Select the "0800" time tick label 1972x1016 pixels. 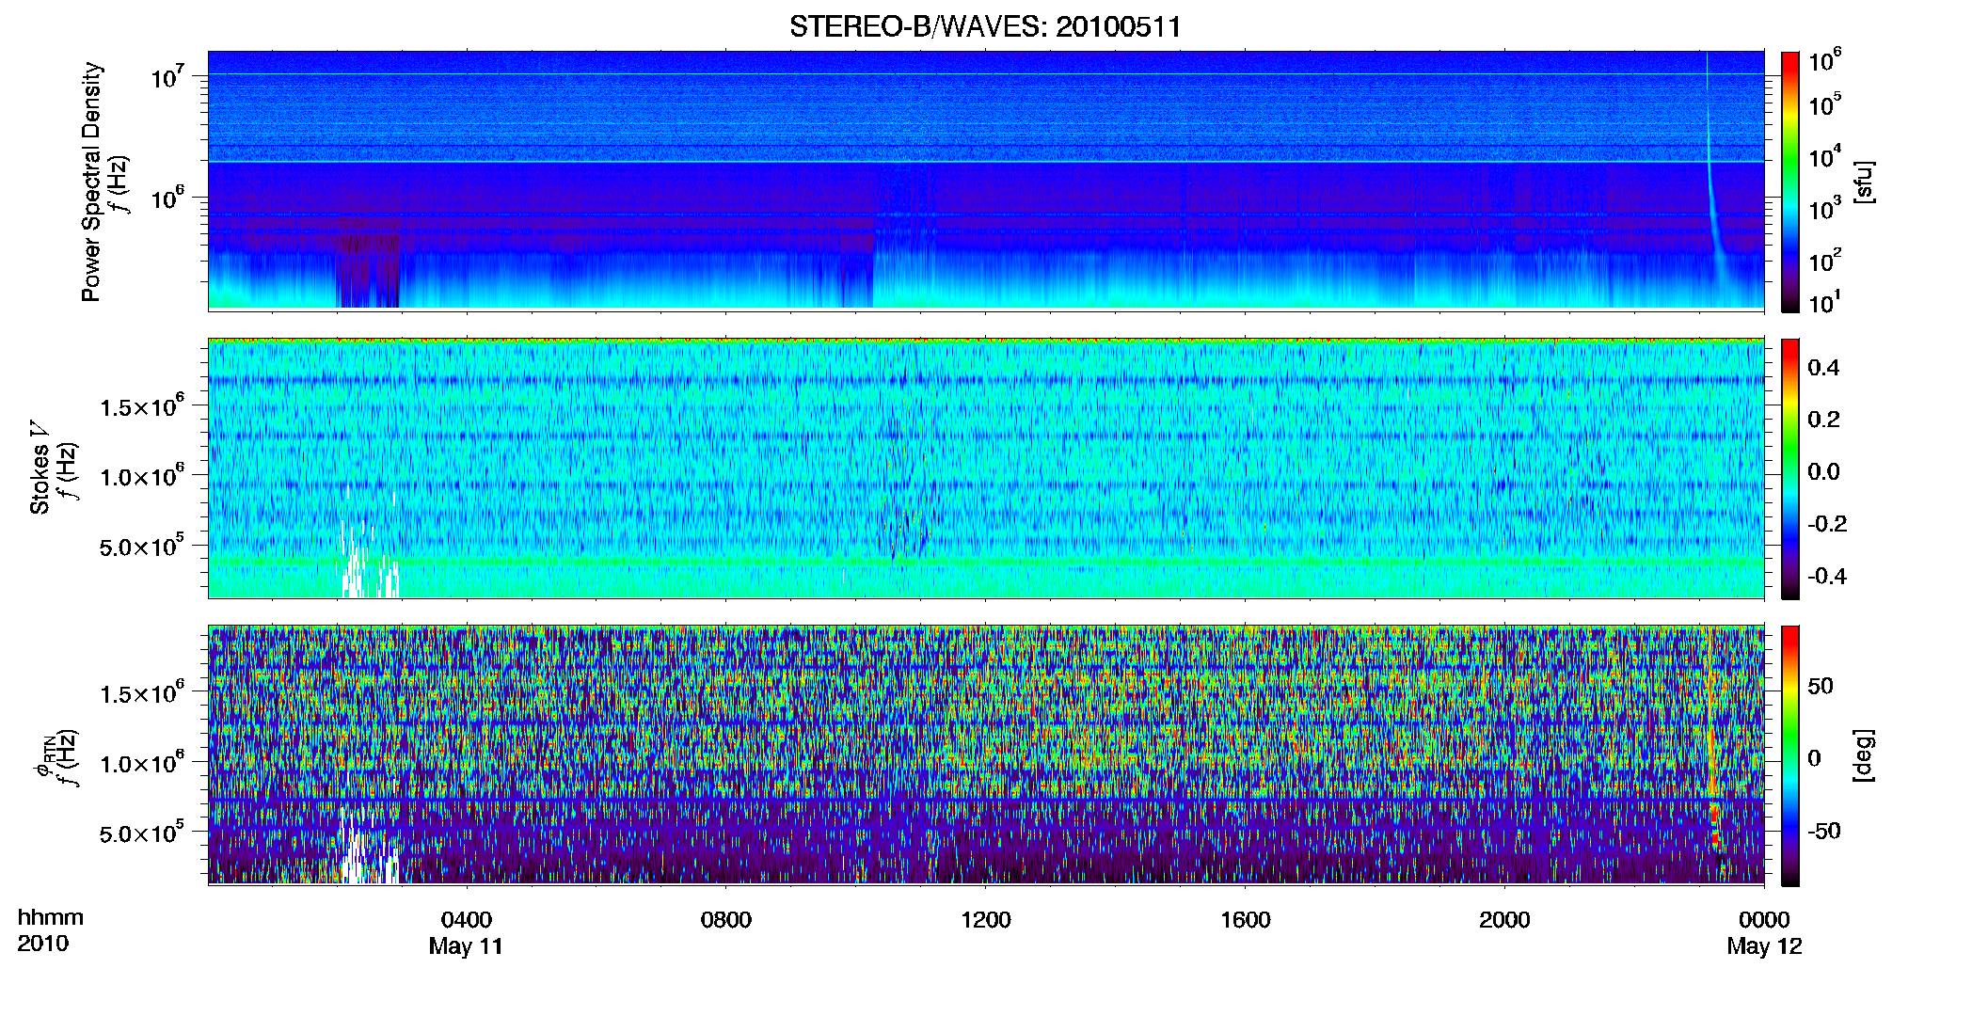[726, 920]
